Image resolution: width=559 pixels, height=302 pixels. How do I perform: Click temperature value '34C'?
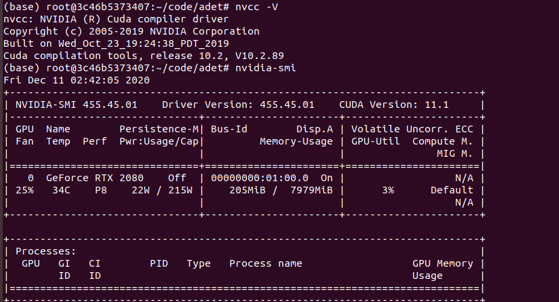click(x=61, y=191)
